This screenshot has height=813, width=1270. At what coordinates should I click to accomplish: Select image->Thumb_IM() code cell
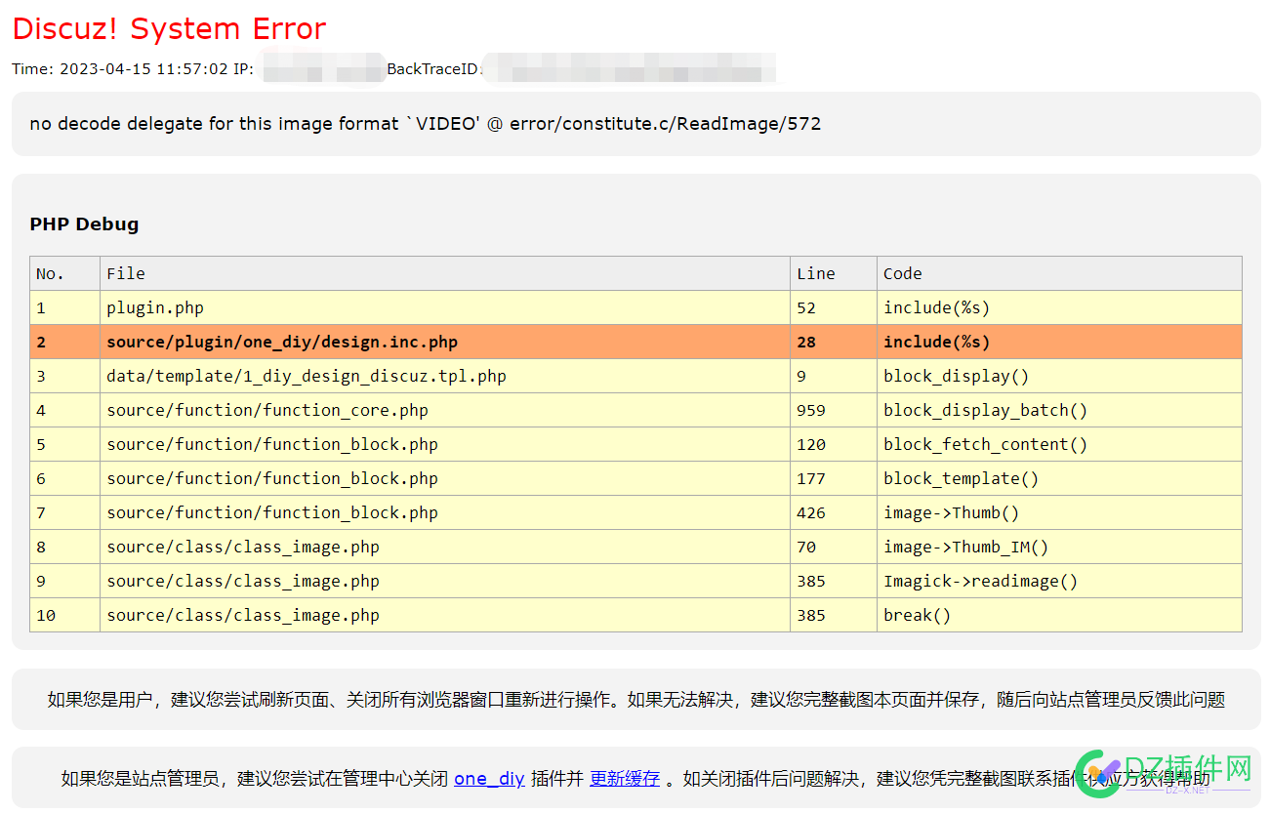(1059, 547)
